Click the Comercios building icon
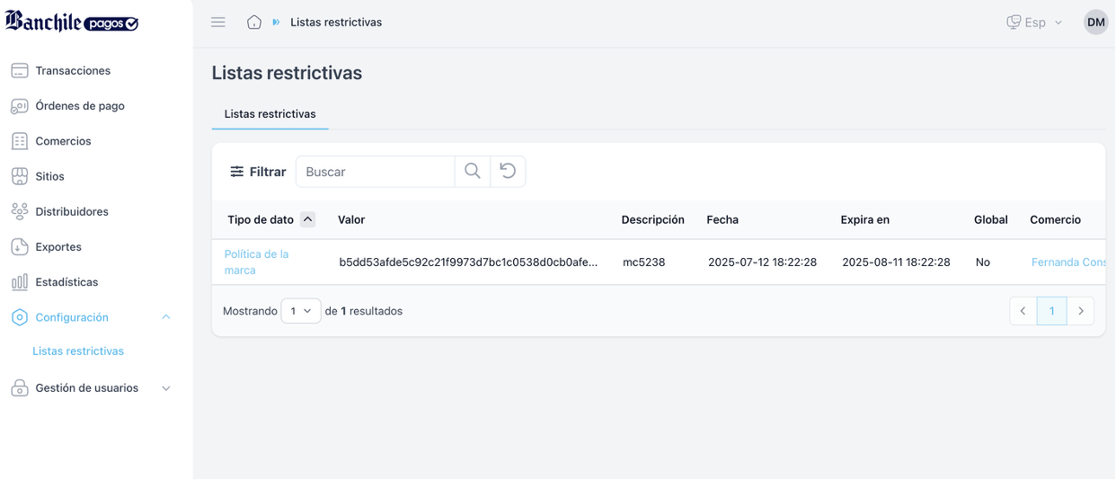The image size is (1116, 480). tap(20, 141)
